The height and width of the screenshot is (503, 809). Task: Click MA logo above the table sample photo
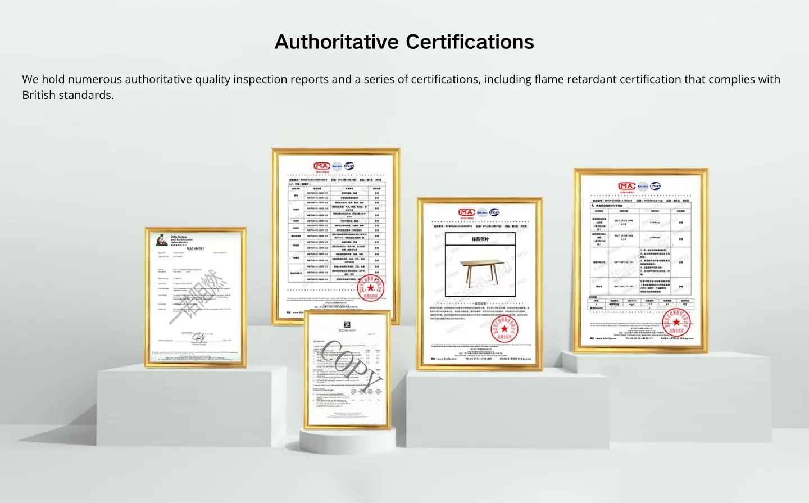pyautogui.click(x=467, y=212)
